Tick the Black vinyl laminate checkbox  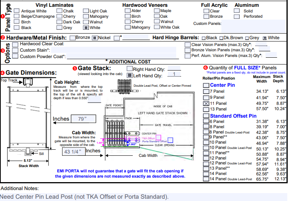coord(17,28)
